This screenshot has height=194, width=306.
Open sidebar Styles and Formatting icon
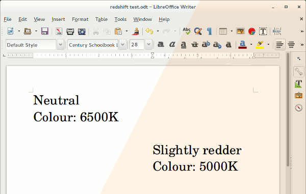pyautogui.click(x=298, y=84)
